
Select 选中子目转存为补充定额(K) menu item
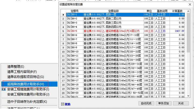pyautogui.click(x=27, y=102)
